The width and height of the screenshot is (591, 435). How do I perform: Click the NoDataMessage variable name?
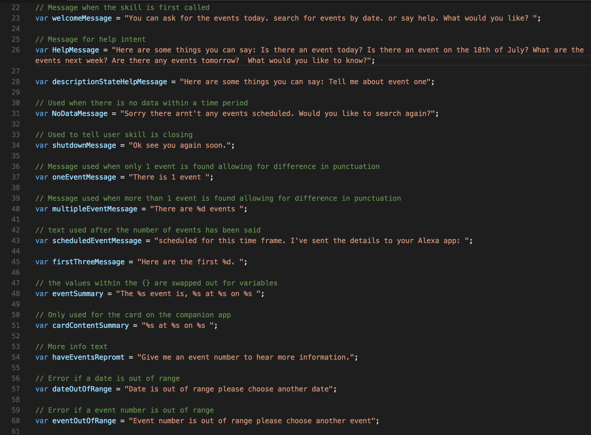click(x=79, y=114)
